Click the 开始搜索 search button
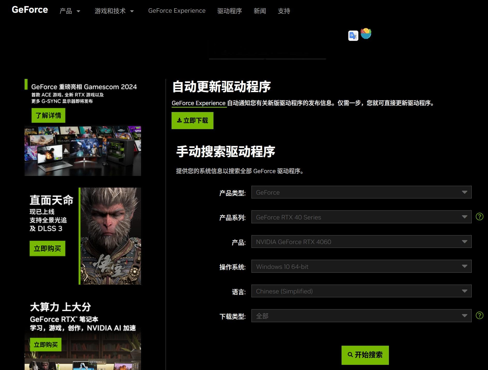Viewport: 488px width, 370px height. [x=365, y=355]
